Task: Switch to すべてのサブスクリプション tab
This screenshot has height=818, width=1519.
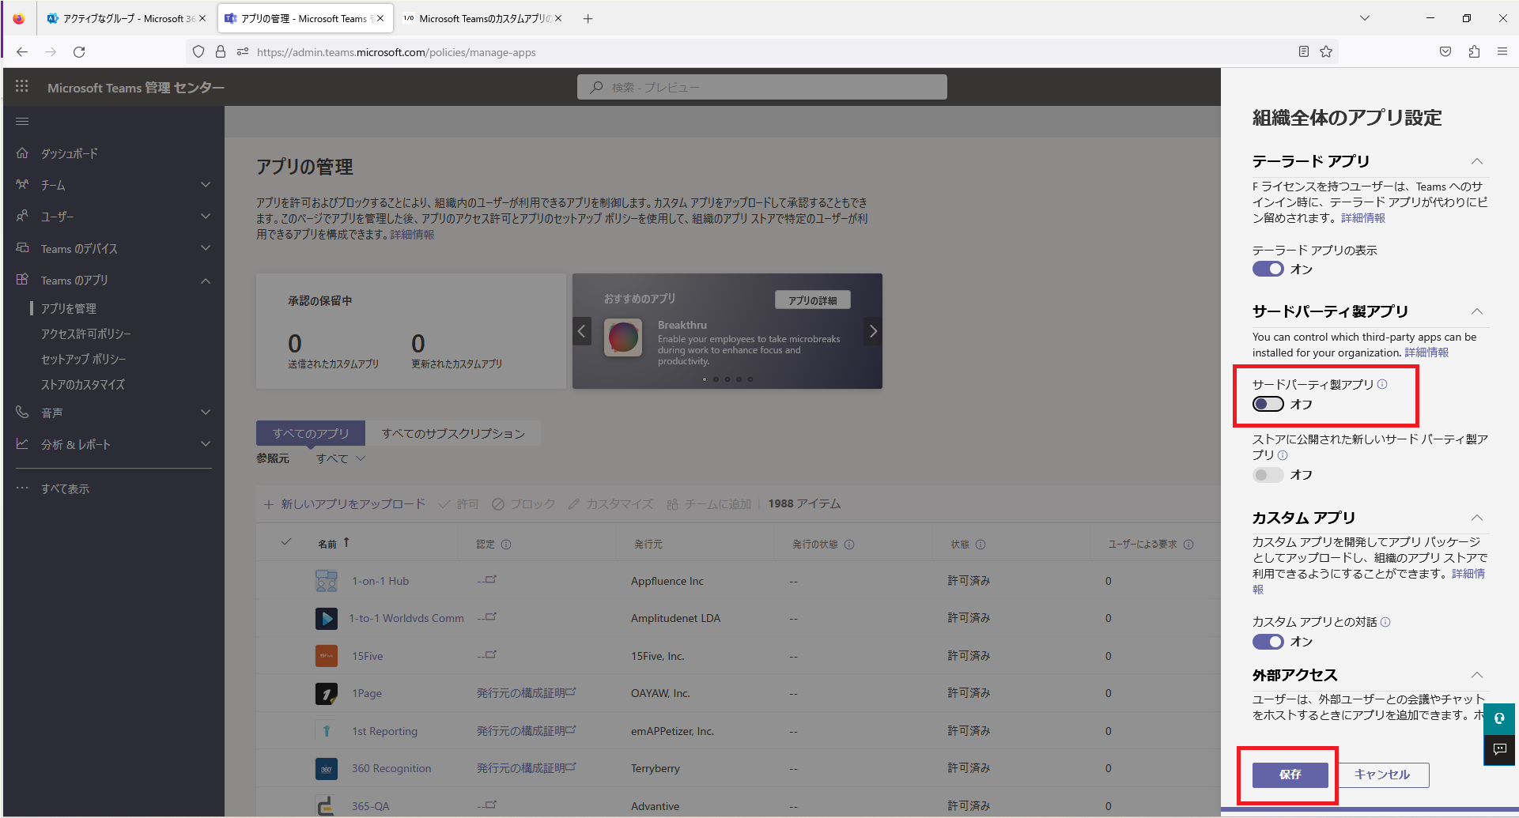Action: pyautogui.click(x=453, y=433)
